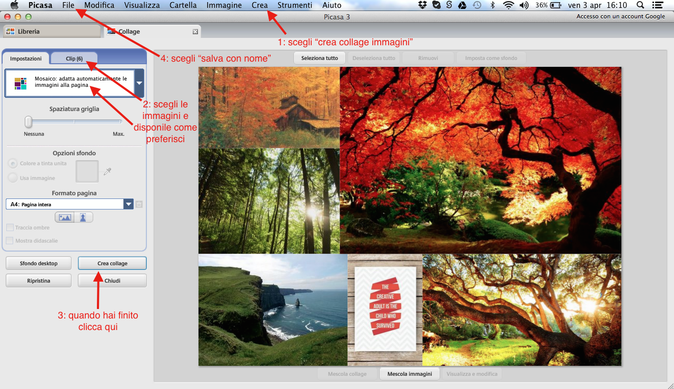Click the 'Crea collage' button
Viewport: 674px width, 389px height.
[112, 263]
